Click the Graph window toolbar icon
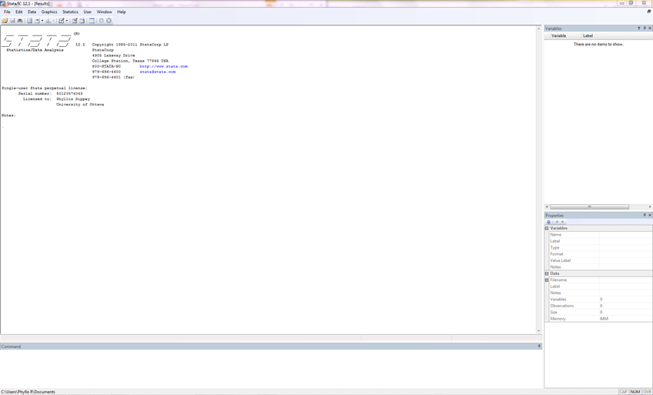Image resolution: width=653 pixels, height=395 pixels. pos(49,20)
